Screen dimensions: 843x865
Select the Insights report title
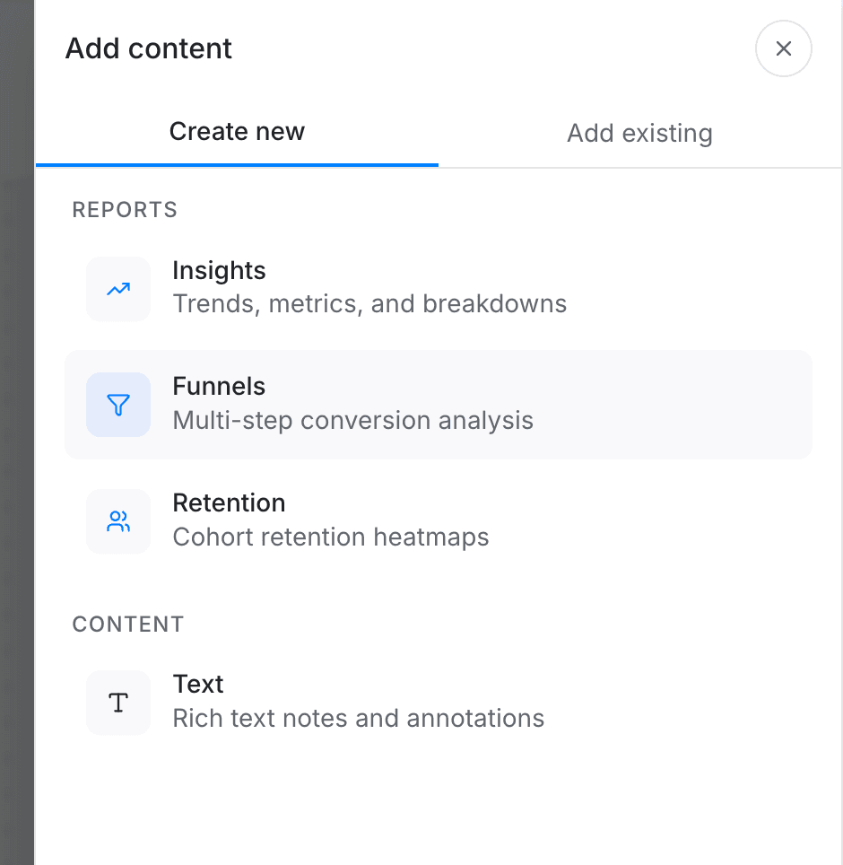(x=219, y=270)
